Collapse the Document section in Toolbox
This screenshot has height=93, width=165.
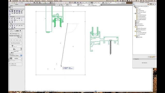tap(10, 17)
